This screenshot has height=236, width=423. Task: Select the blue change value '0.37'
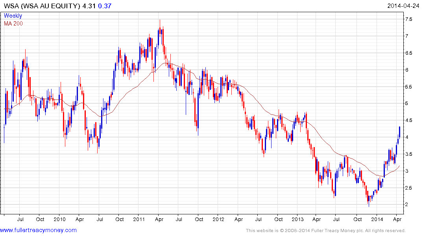(x=105, y=6)
